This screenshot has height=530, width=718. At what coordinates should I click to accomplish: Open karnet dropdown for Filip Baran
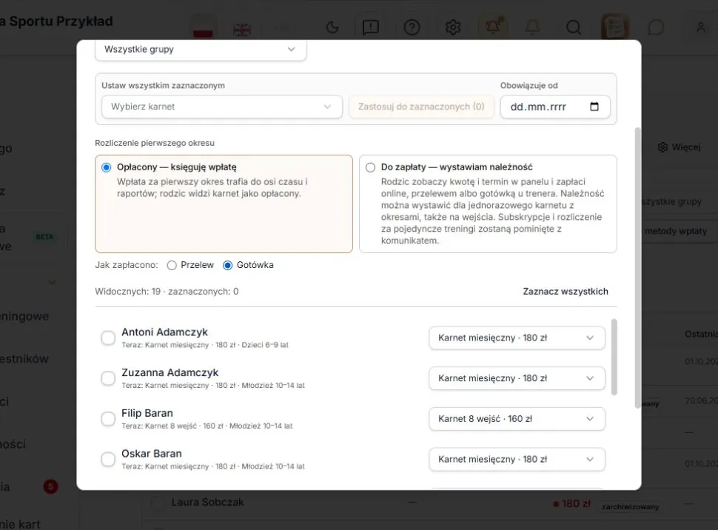pyautogui.click(x=517, y=419)
